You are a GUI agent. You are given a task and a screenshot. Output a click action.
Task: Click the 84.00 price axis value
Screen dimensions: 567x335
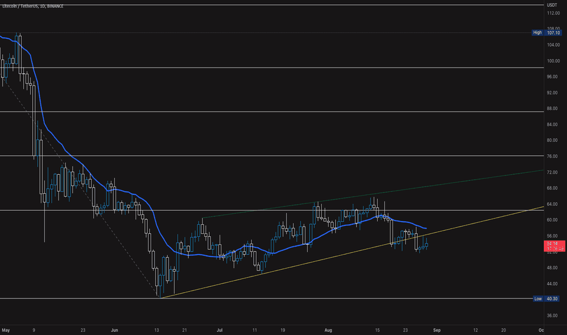click(552, 125)
